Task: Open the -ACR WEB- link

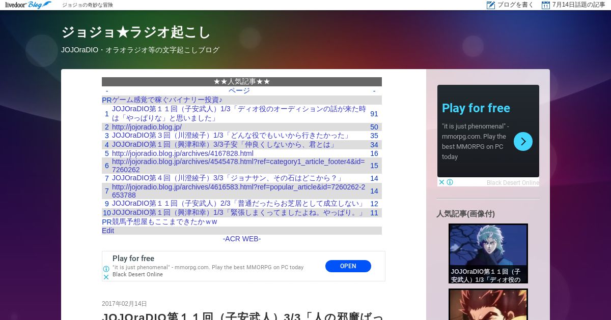Action: point(242,239)
